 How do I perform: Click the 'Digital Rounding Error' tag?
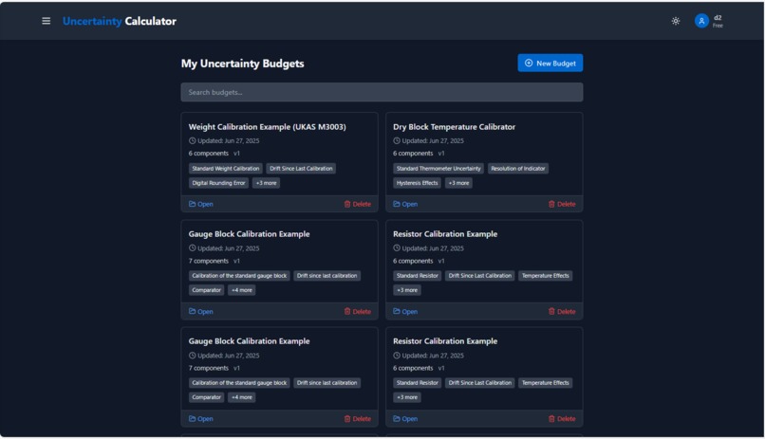tap(218, 183)
